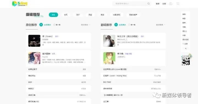
Task: Open song row 【小狼翻唱】届かない恋
Action: tap(133, 95)
